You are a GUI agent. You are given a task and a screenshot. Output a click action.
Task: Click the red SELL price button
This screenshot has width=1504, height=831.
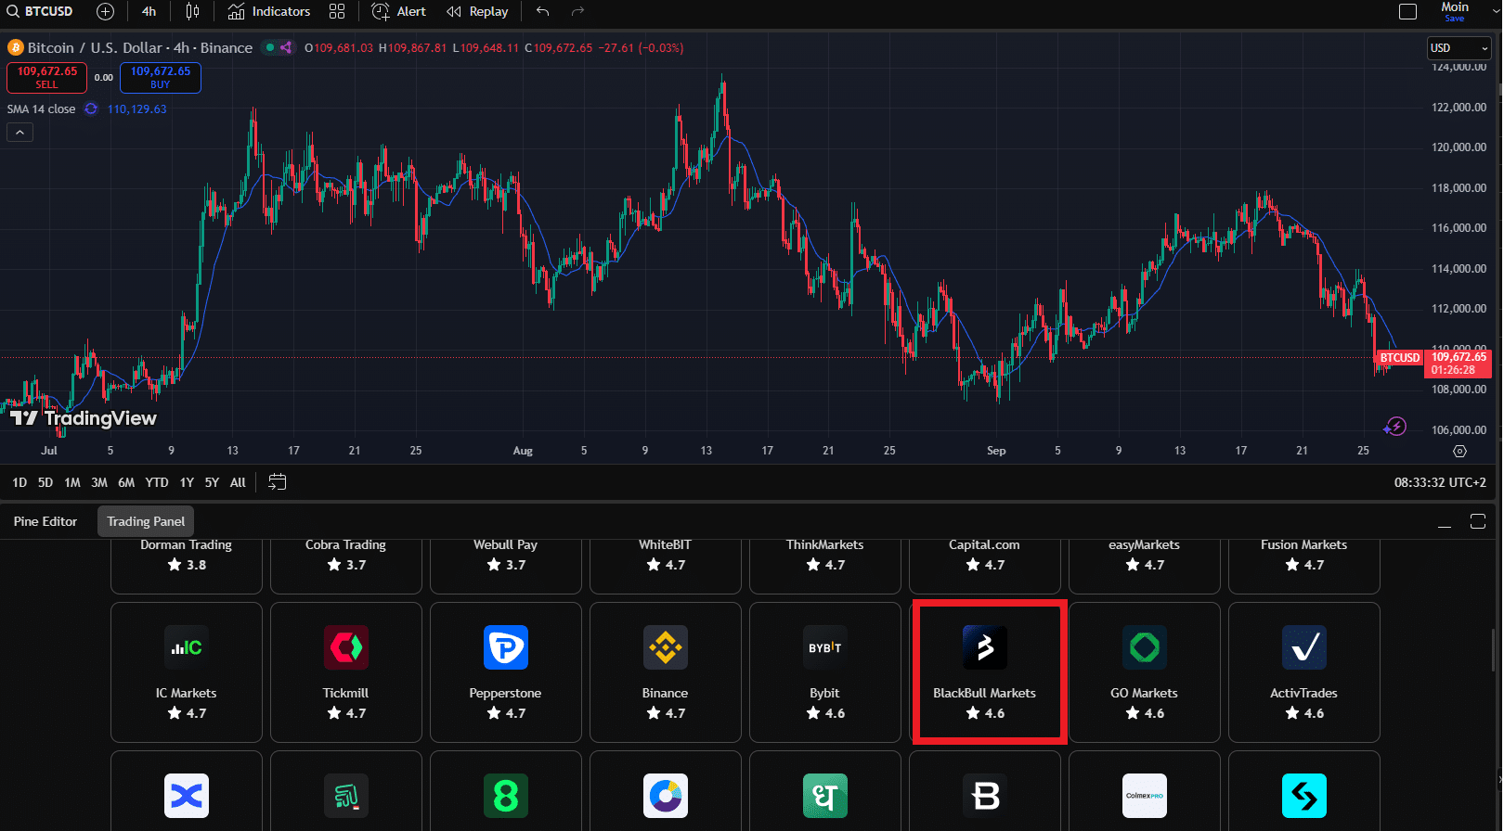46,77
